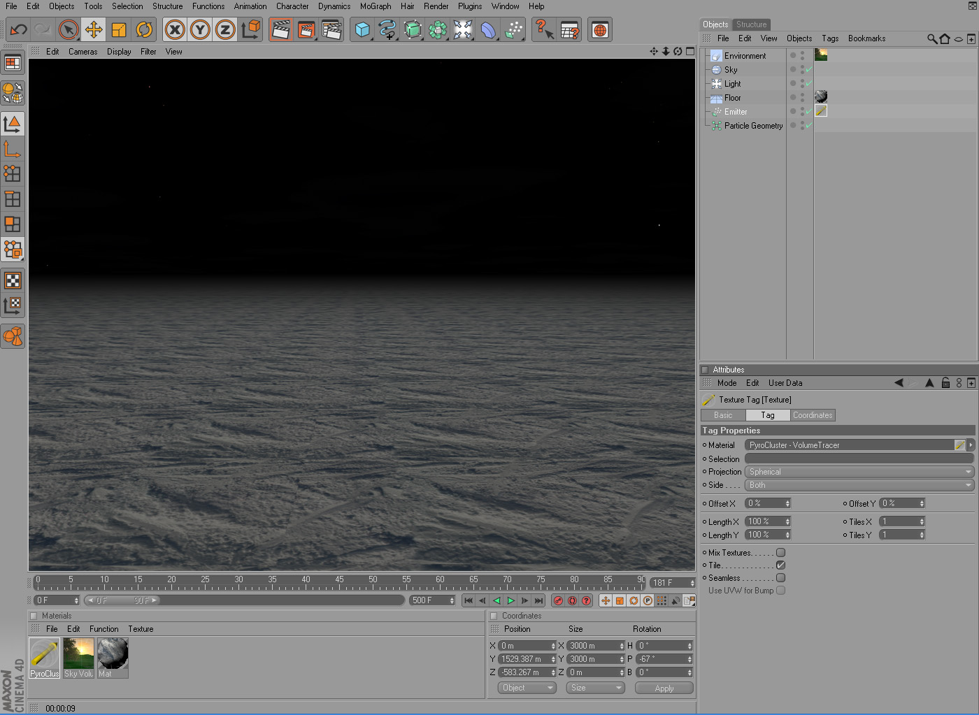Select the Sky Vol material thumbnail
Image resolution: width=979 pixels, height=715 pixels.
point(78,658)
